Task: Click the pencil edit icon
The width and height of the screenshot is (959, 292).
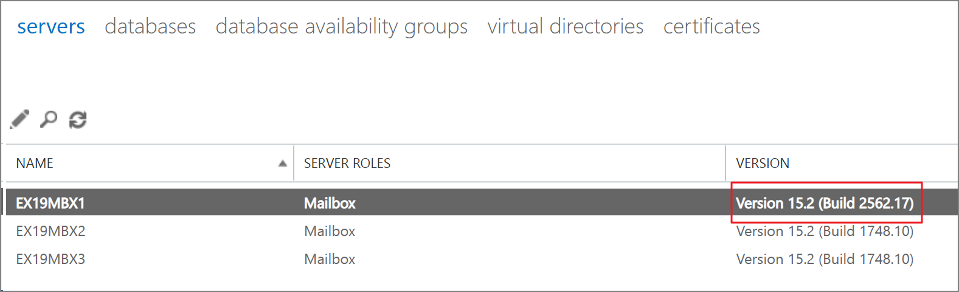Action: point(19,120)
